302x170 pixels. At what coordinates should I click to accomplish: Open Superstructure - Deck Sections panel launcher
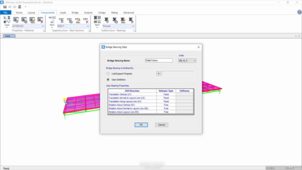pos(89,31)
